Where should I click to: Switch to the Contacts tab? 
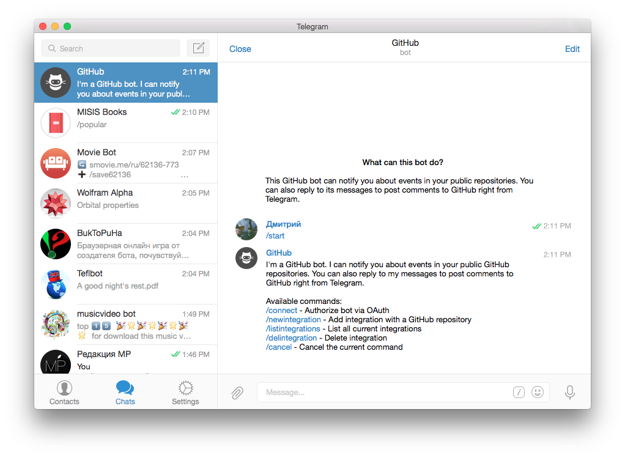[x=64, y=392]
